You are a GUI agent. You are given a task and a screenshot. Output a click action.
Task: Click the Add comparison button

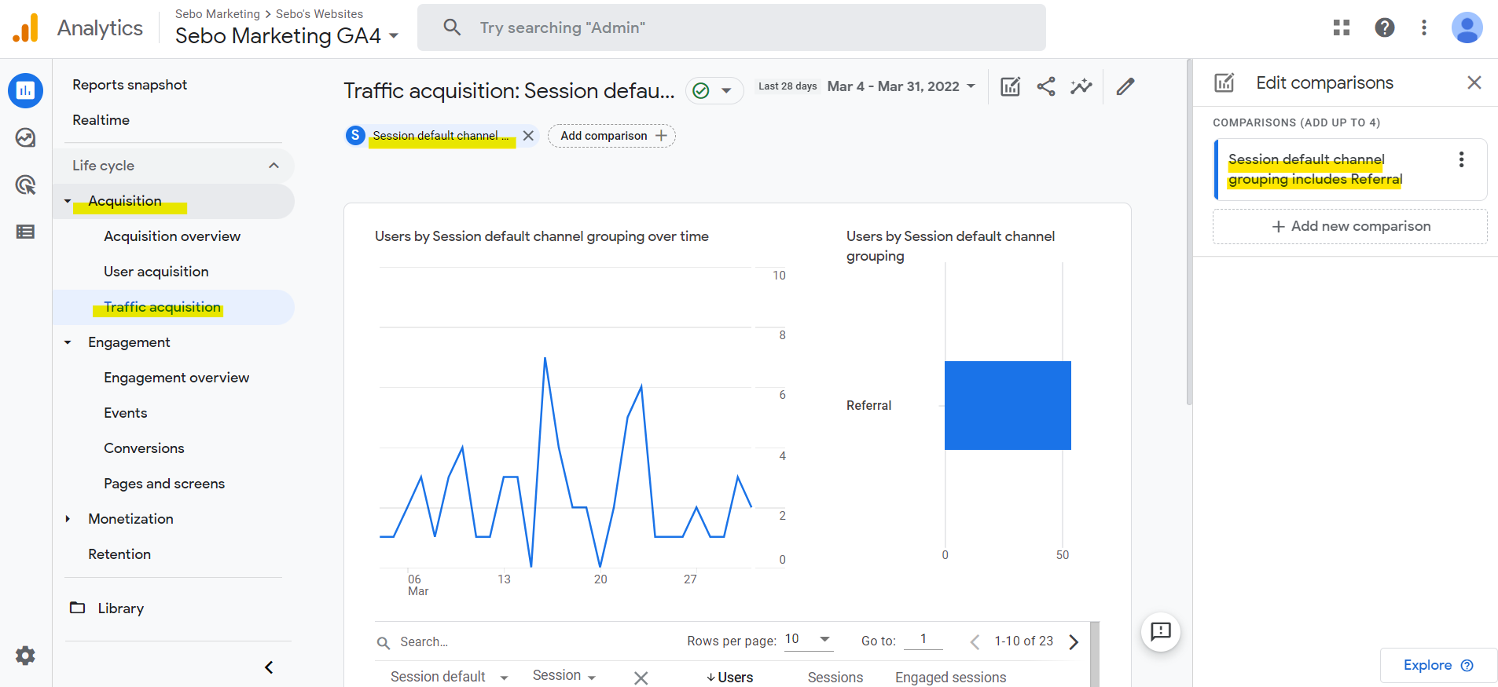[612, 136]
